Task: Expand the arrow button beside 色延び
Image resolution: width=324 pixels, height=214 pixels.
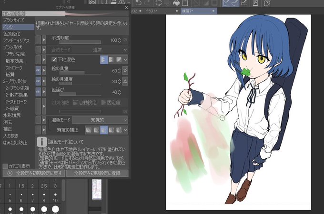Action: click(44, 92)
